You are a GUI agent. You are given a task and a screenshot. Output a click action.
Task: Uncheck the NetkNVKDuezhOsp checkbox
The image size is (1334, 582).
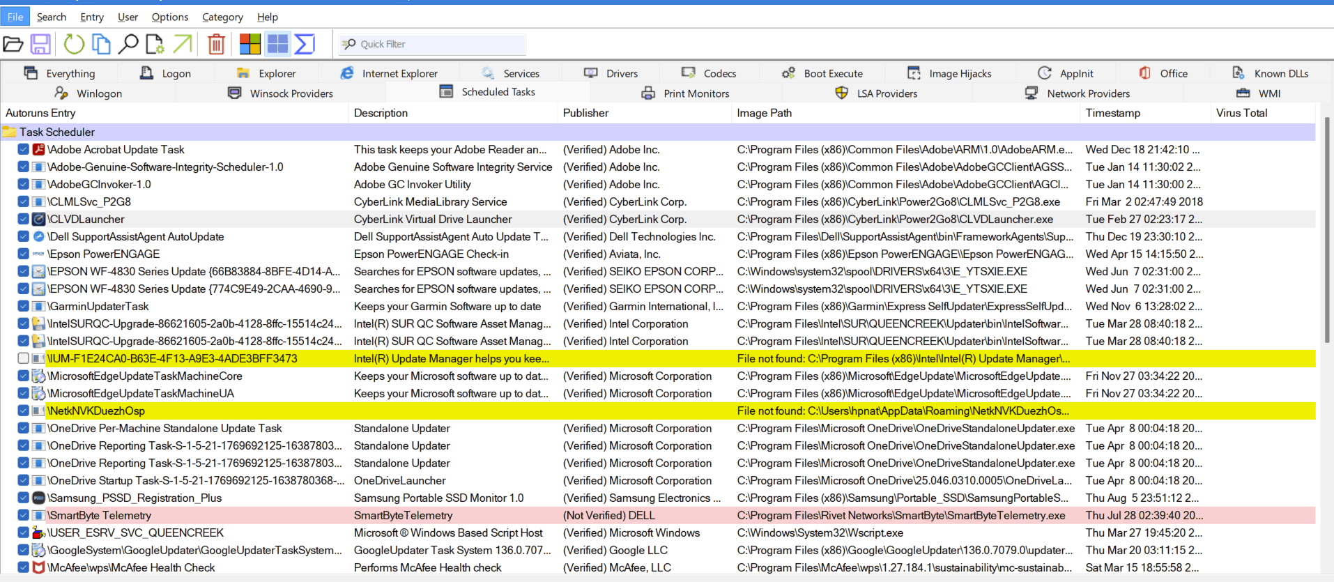[23, 411]
